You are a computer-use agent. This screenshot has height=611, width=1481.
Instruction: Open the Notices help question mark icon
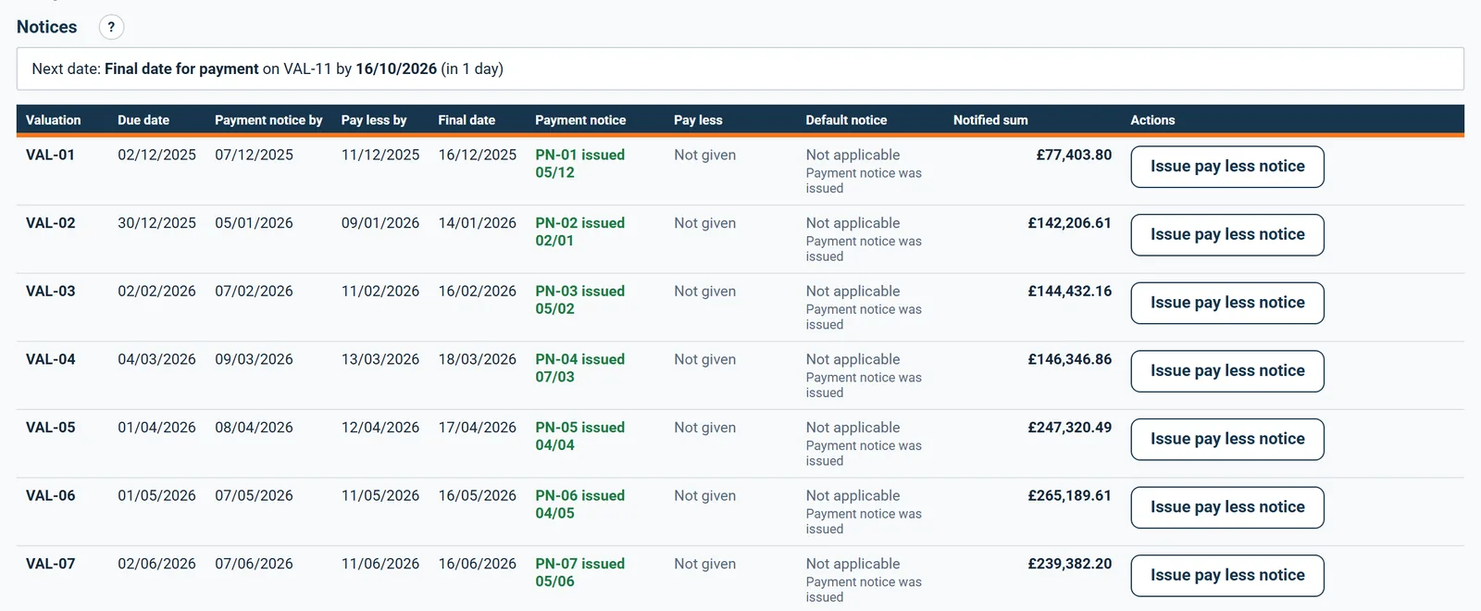pyautogui.click(x=111, y=27)
